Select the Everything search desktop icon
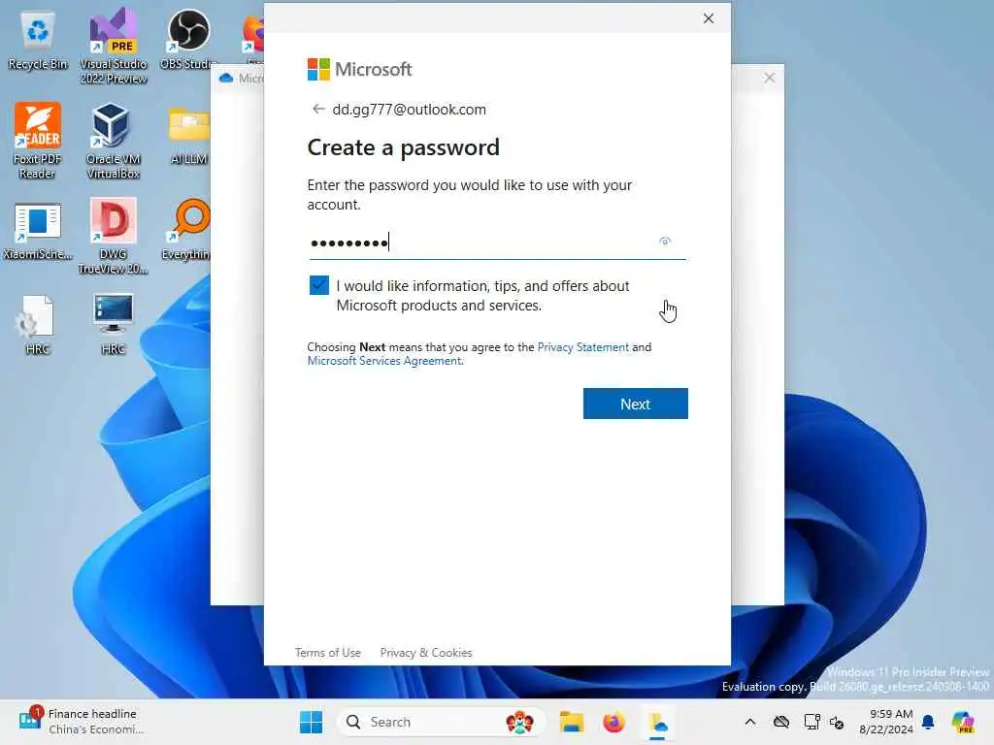The image size is (994, 745). [x=186, y=230]
